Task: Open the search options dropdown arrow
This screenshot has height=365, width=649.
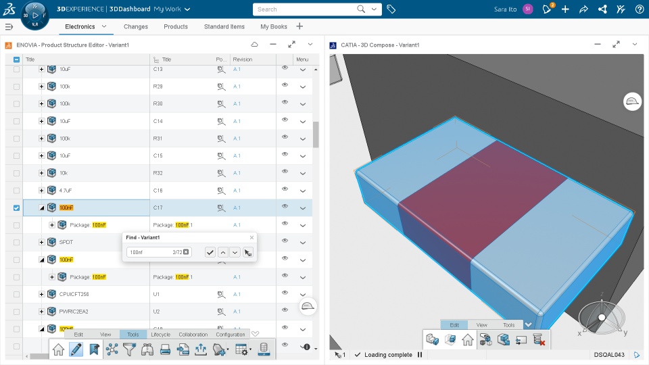Action: coord(374,9)
